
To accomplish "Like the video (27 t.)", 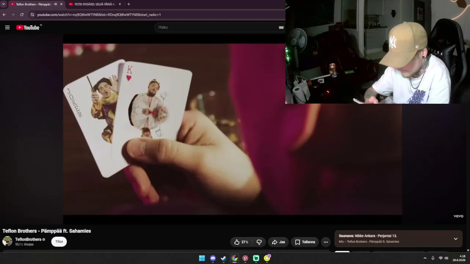I will pos(242,242).
